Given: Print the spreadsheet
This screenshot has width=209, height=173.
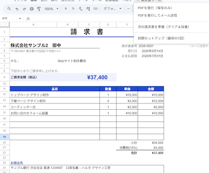Looking at the screenshot, I should coord(31,9).
